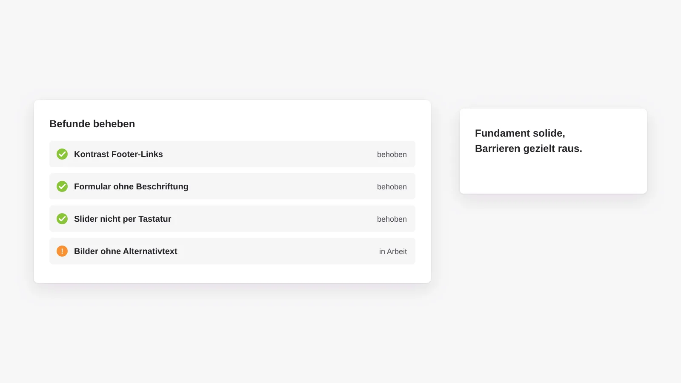Click the 'behoben' status of Slider nicht per Tastatur
Image resolution: width=681 pixels, height=383 pixels.
click(392, 219)
